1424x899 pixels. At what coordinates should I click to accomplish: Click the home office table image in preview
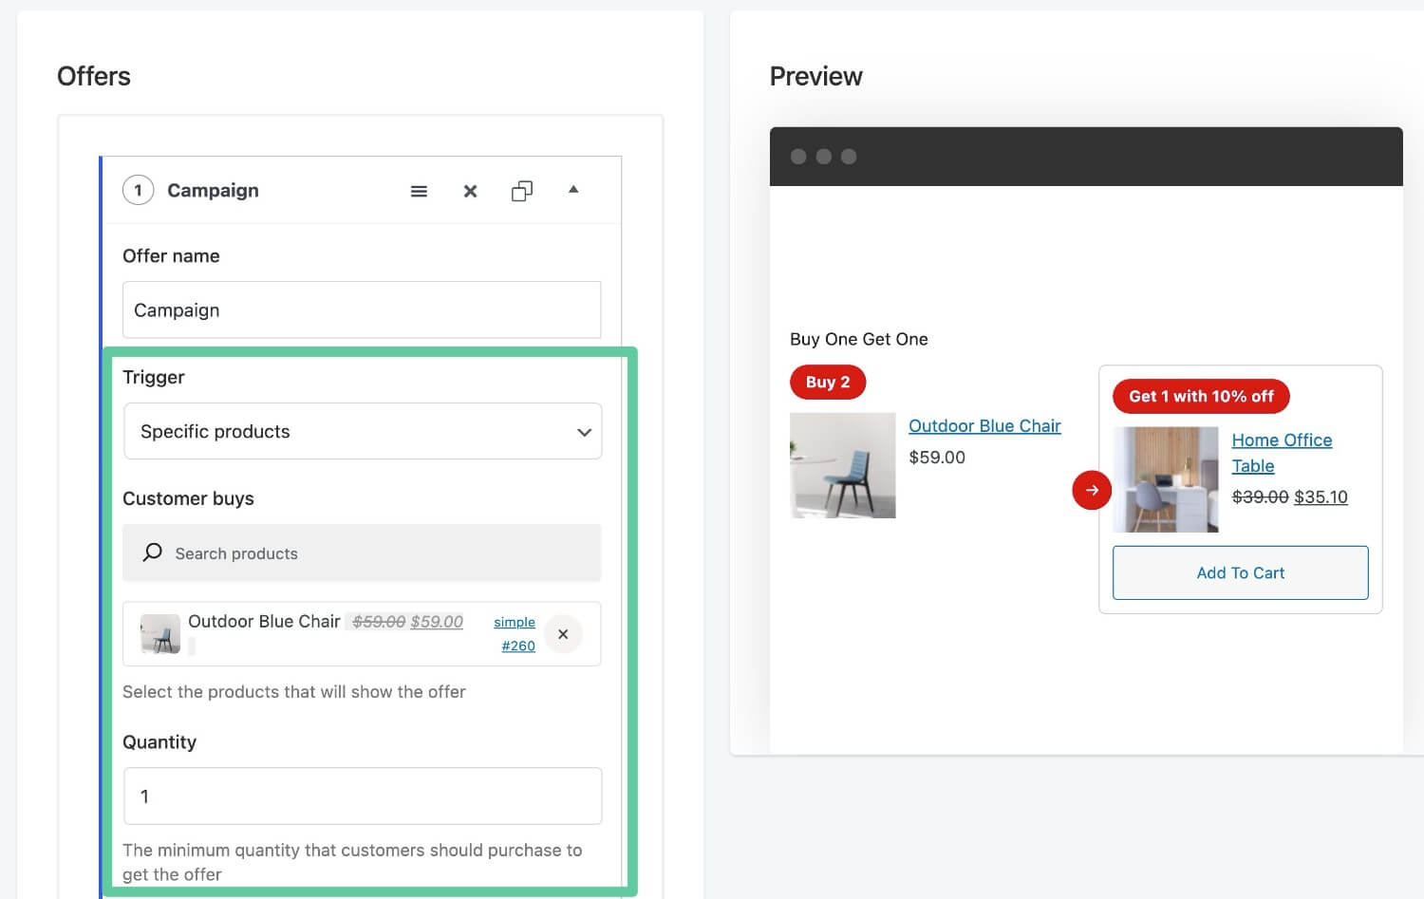point(1166,479)
